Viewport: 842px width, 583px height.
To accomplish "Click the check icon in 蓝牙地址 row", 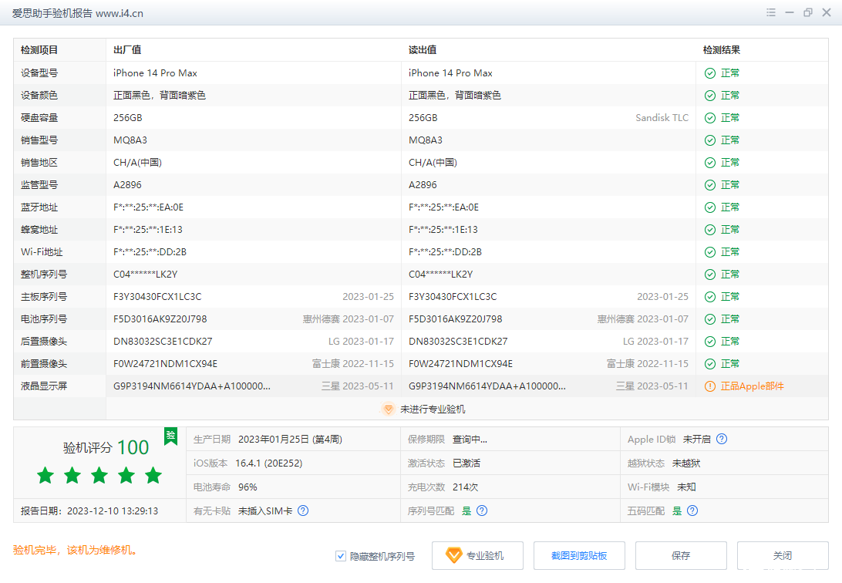I will click(710, 207).
